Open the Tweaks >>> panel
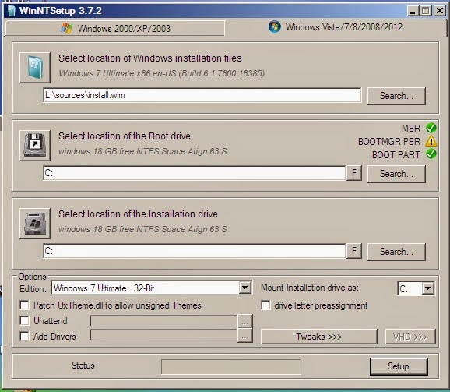Viewport: 450px width, 392px height. pos(319,337)
